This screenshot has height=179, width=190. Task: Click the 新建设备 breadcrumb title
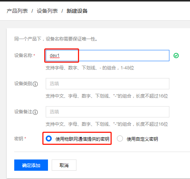tap(77, 11)
